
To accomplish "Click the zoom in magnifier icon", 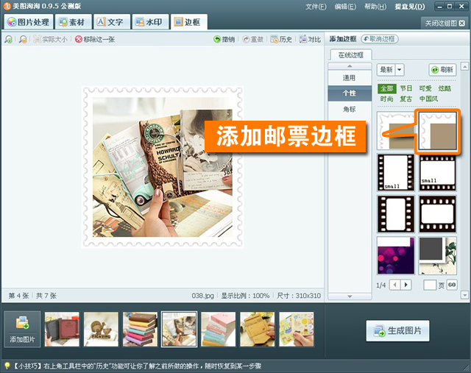I will click(8, 39).
